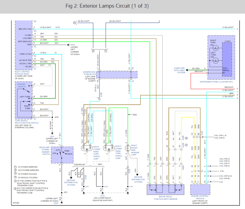This screenshot has width=245, height=209.
Task: Open the X2 connector link below PARK LP SIG
Action: coord(35,56)
